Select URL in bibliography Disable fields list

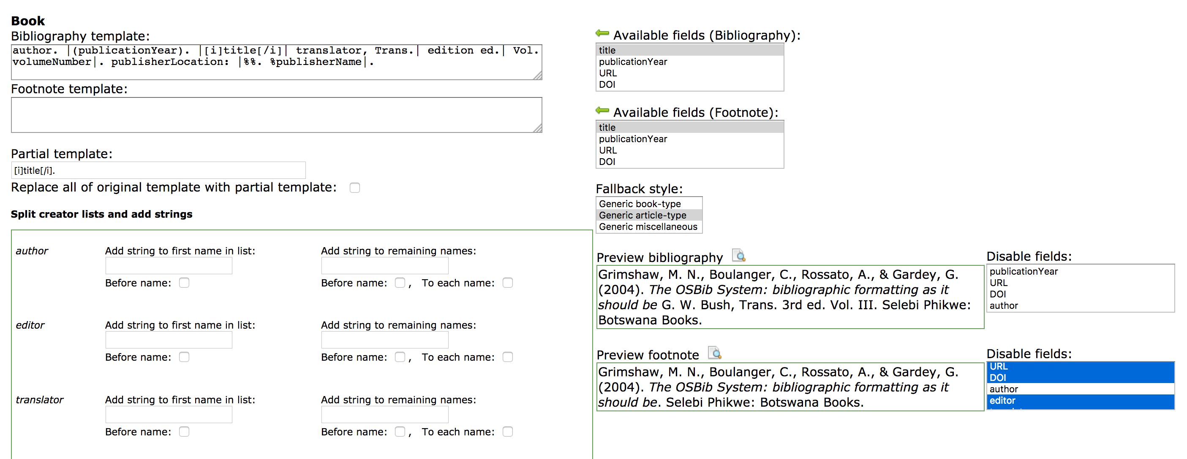(1081, 283)
